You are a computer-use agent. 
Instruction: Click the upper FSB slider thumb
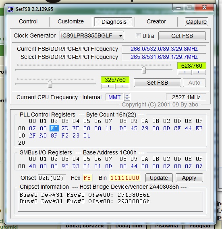coord(144,70)
